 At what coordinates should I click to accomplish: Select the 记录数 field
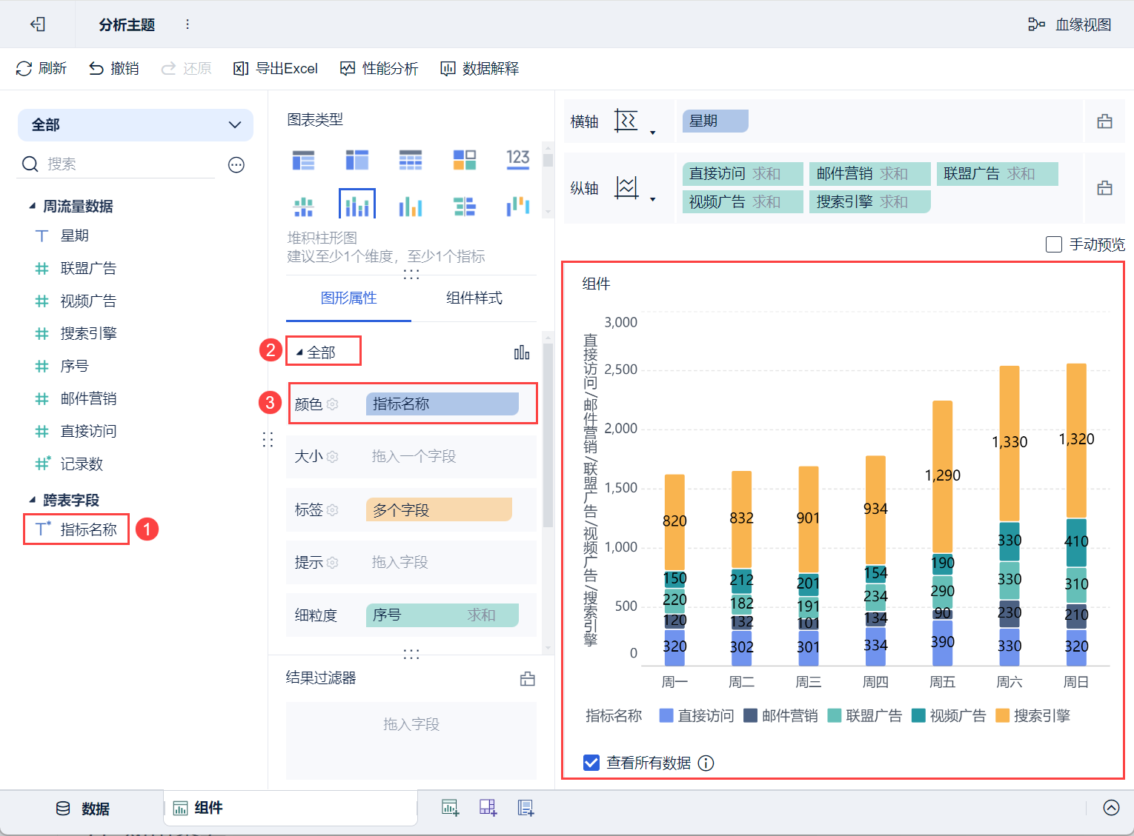pyautogui.click(x=70, y=464)
